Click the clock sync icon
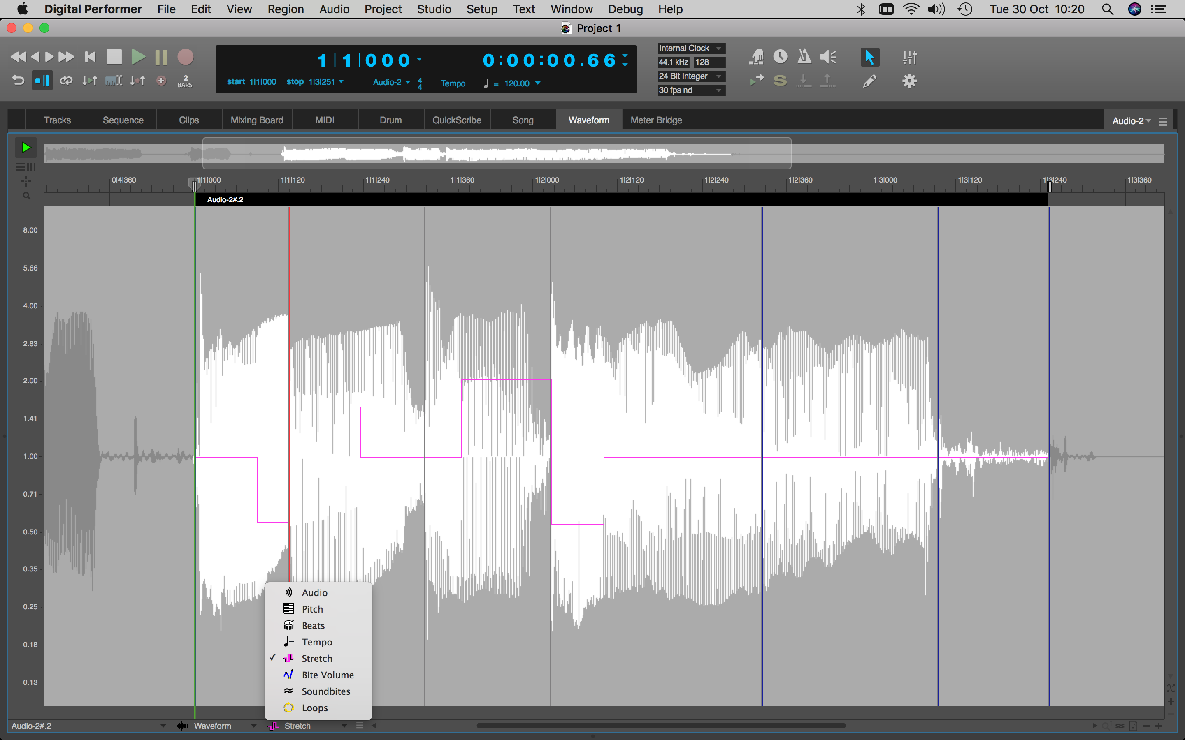This screenshot has width=1185, height=740. [x=780, y=57]
